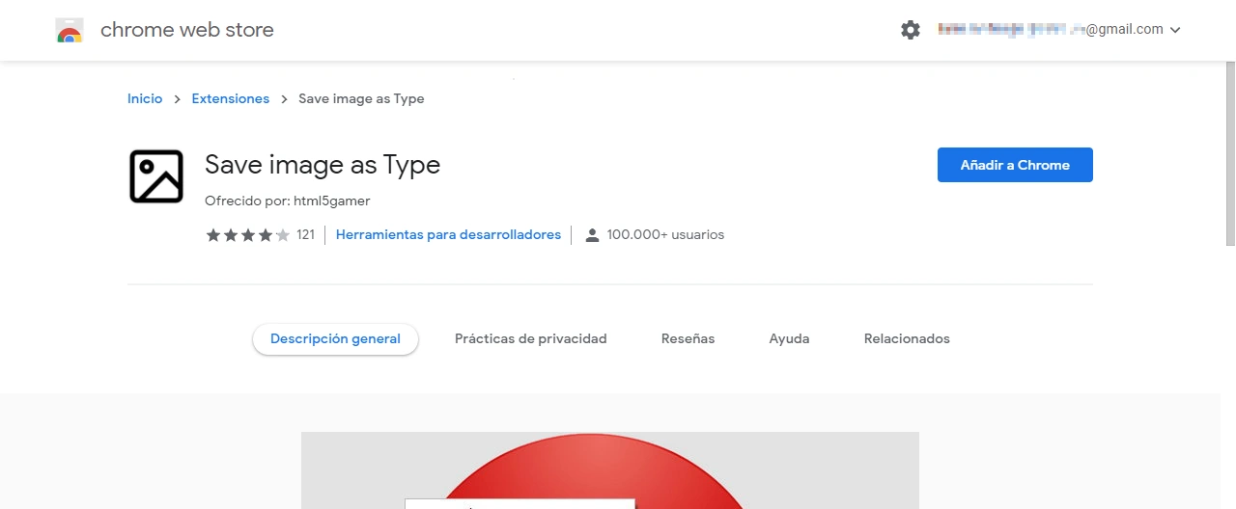Click the red screenshot preview thumbnail
Screen dimensions: 1236x509
[610, 470]
